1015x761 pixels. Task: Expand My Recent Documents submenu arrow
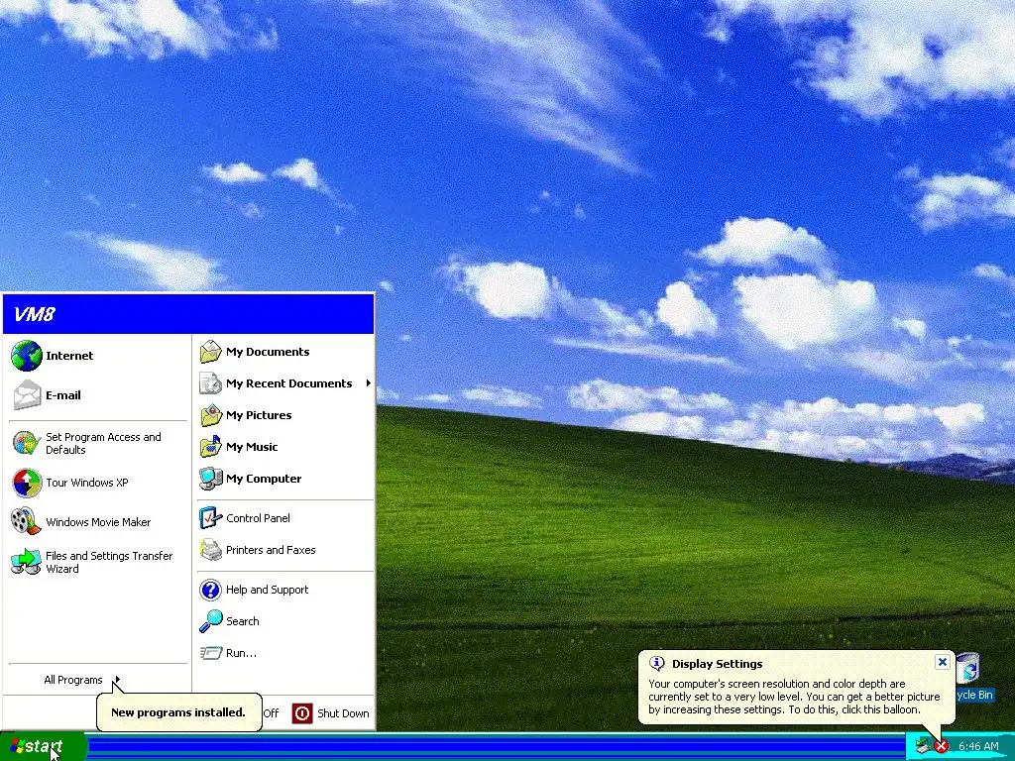point(369,383)
